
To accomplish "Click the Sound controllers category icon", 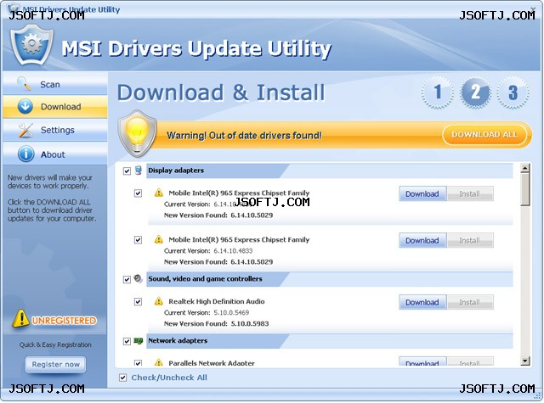I will [139, 279].
